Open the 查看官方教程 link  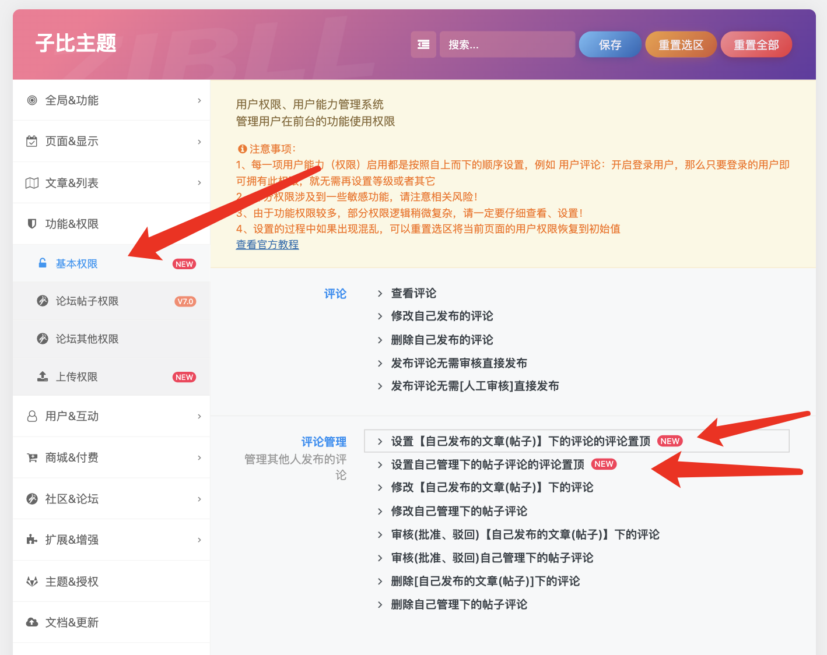267,245
